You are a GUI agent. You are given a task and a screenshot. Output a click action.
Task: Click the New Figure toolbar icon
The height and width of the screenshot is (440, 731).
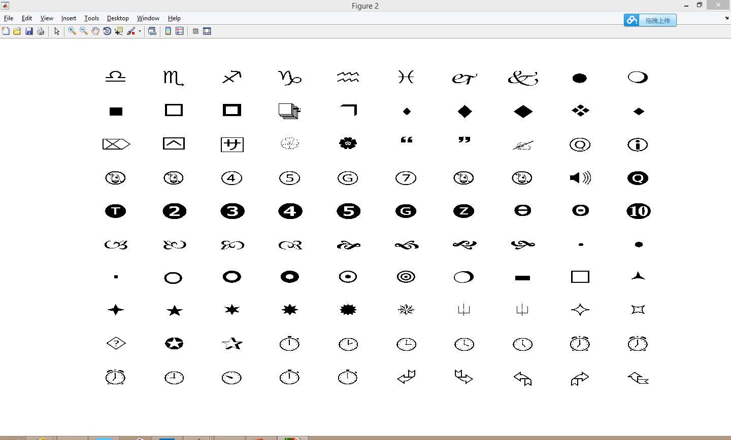[x=6, y=31]
